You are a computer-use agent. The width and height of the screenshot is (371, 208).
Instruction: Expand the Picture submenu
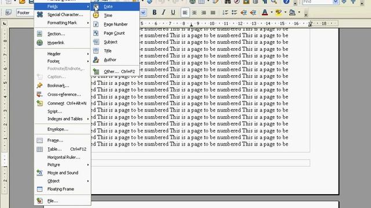point(63,165)
